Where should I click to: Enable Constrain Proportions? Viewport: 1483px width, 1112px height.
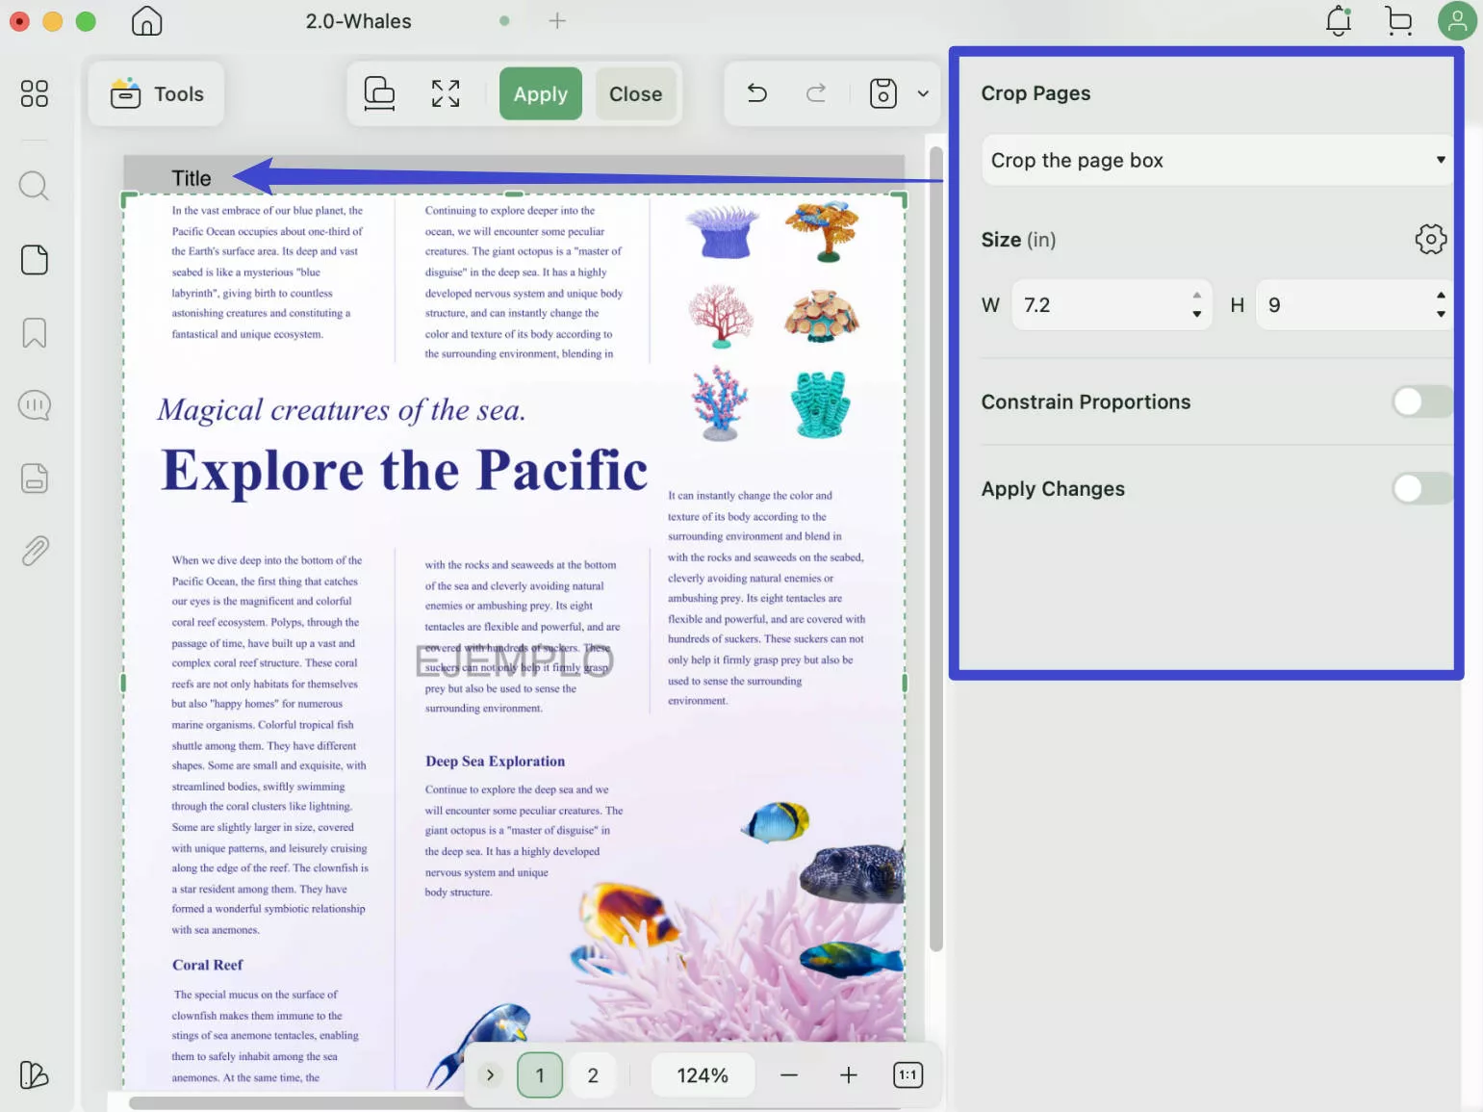pos(1422,401)
